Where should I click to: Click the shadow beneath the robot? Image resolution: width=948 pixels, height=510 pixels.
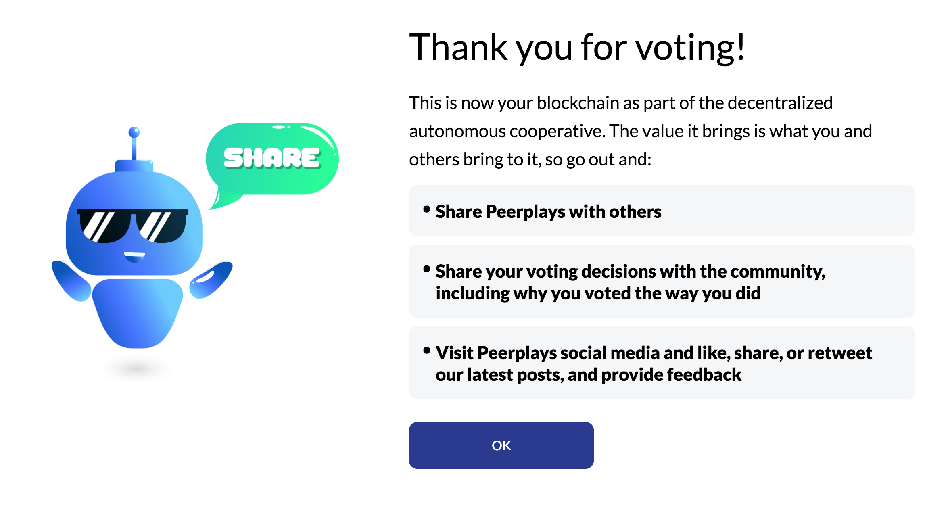pyautogui.click(x=137, y=368)
